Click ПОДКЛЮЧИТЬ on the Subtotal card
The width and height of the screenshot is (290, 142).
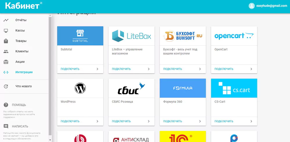coord(70,69)
